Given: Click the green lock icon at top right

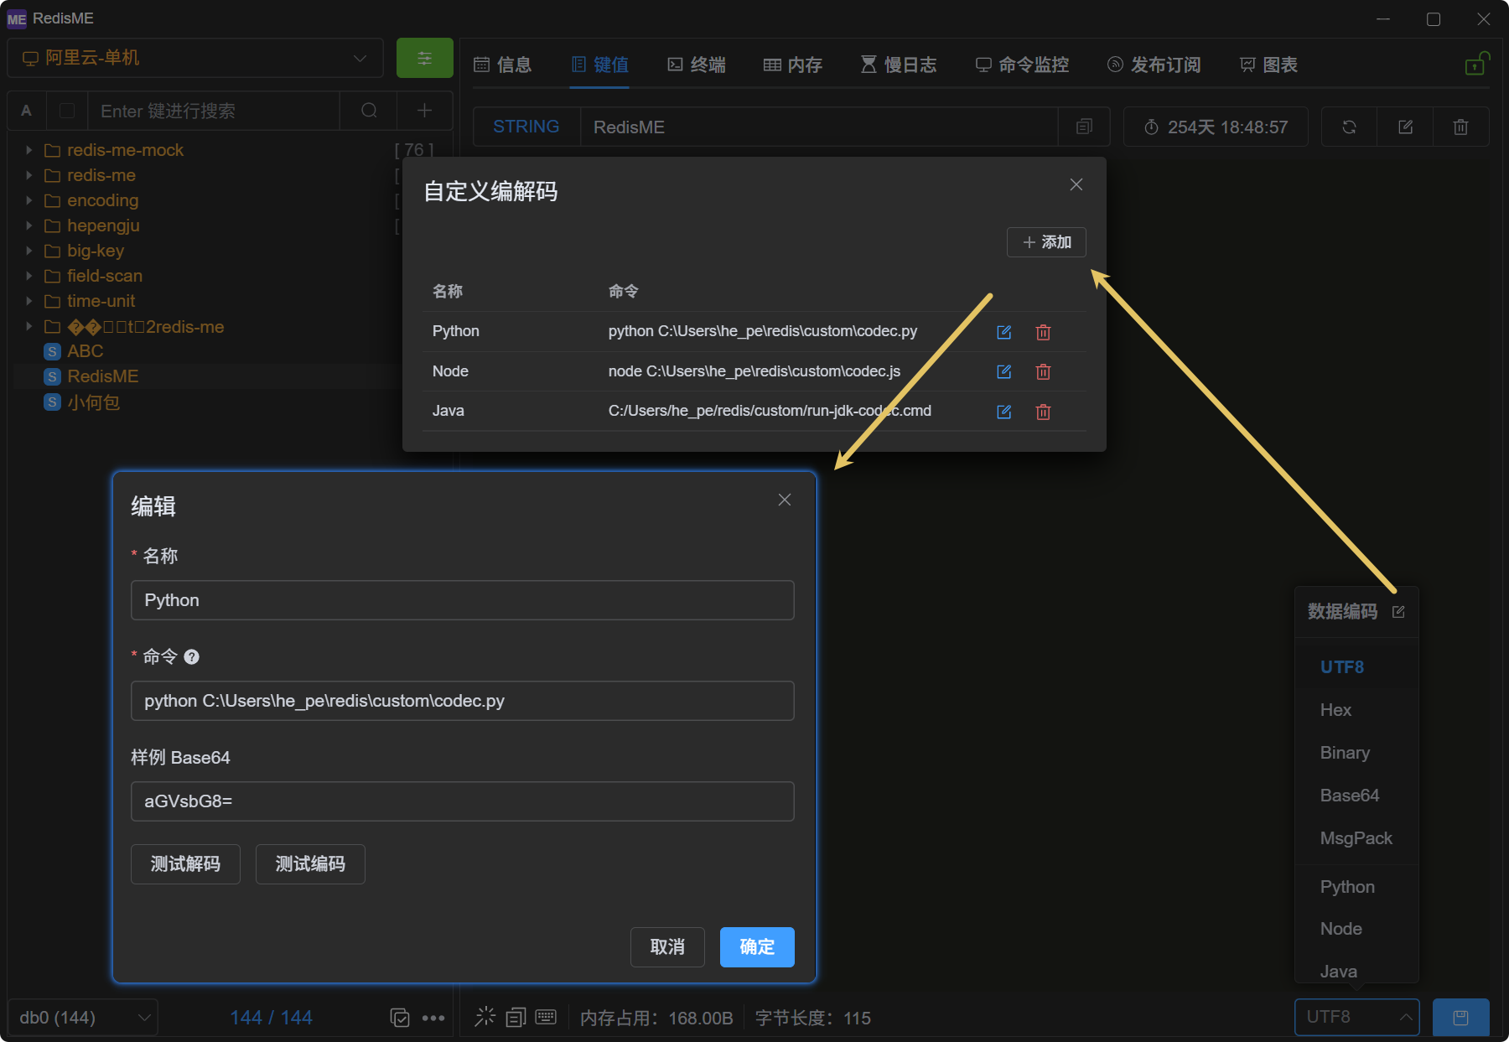Looking at the screenshot, I should tap(1476, 64).
